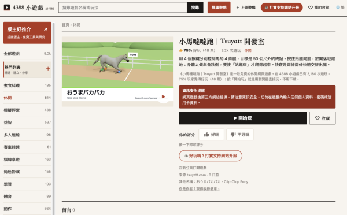
Task: Click the 4388 小遊戲 logo play icon
Action: click(x=7, y=8)
